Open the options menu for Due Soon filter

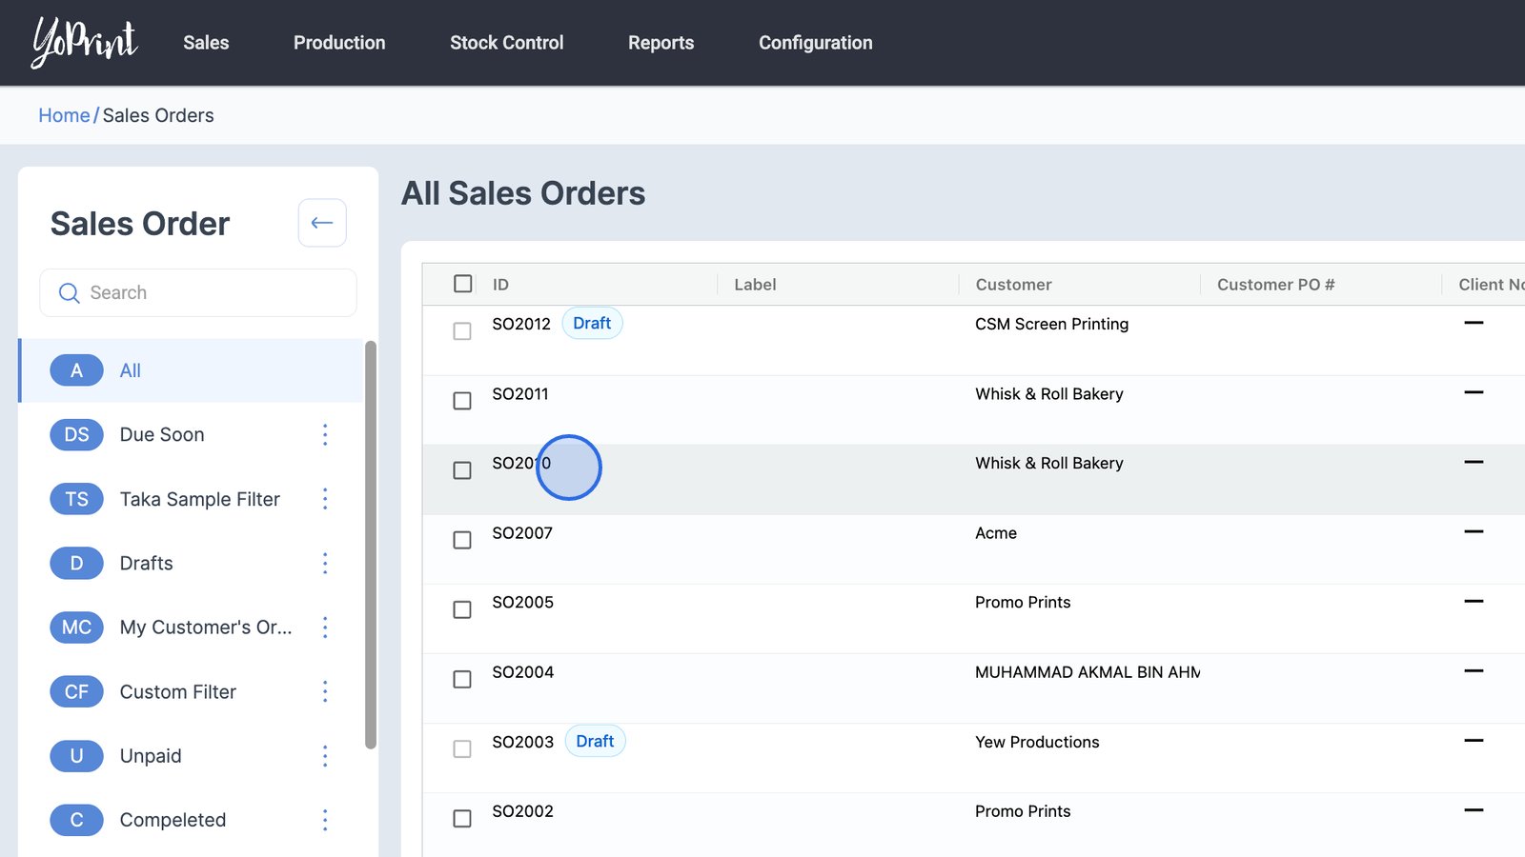point(325,435)
